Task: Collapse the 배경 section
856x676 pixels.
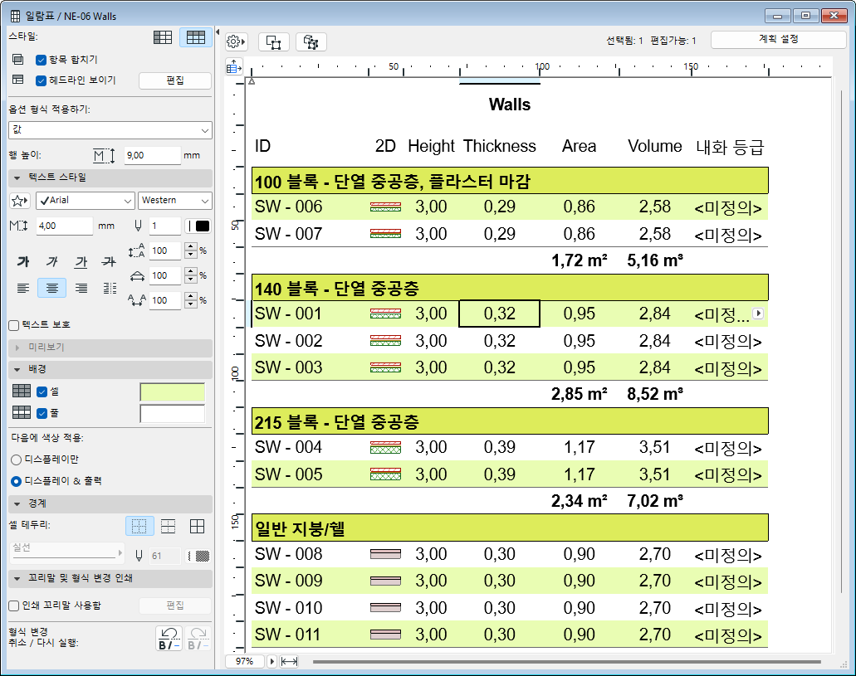Action: (110, 369)
